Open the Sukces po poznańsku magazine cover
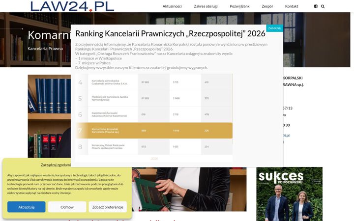354x221 pixels. point(290,194)
